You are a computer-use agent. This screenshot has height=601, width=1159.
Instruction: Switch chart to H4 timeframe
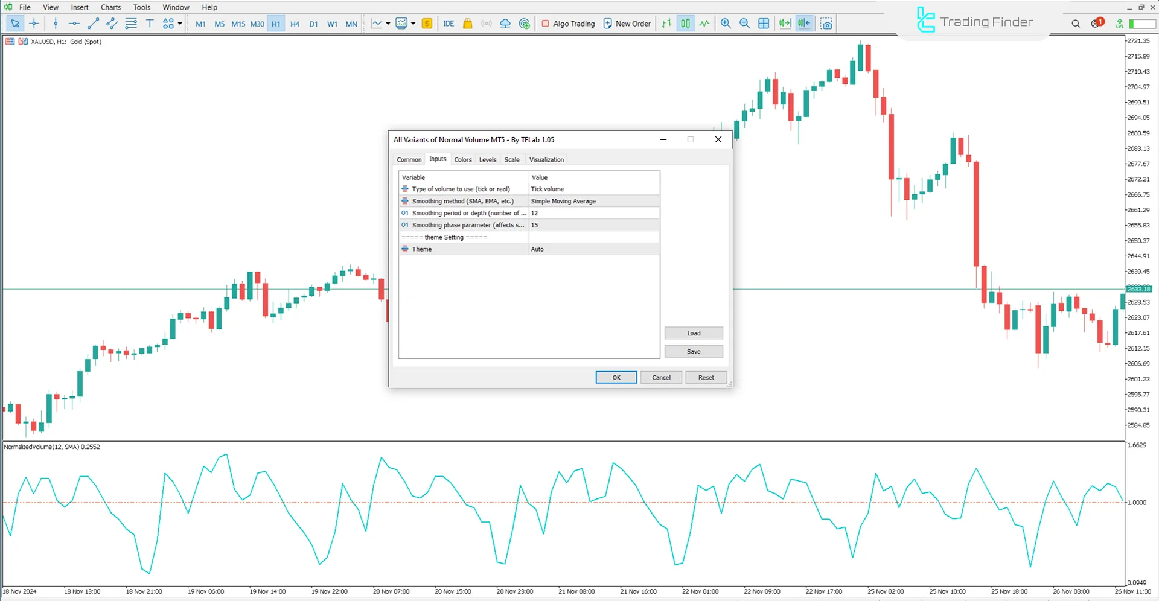pos(295,24)
